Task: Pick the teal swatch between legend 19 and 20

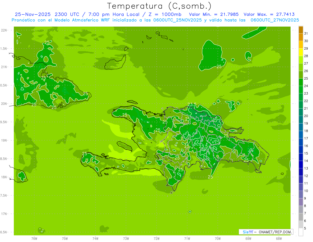Action: 301,120
